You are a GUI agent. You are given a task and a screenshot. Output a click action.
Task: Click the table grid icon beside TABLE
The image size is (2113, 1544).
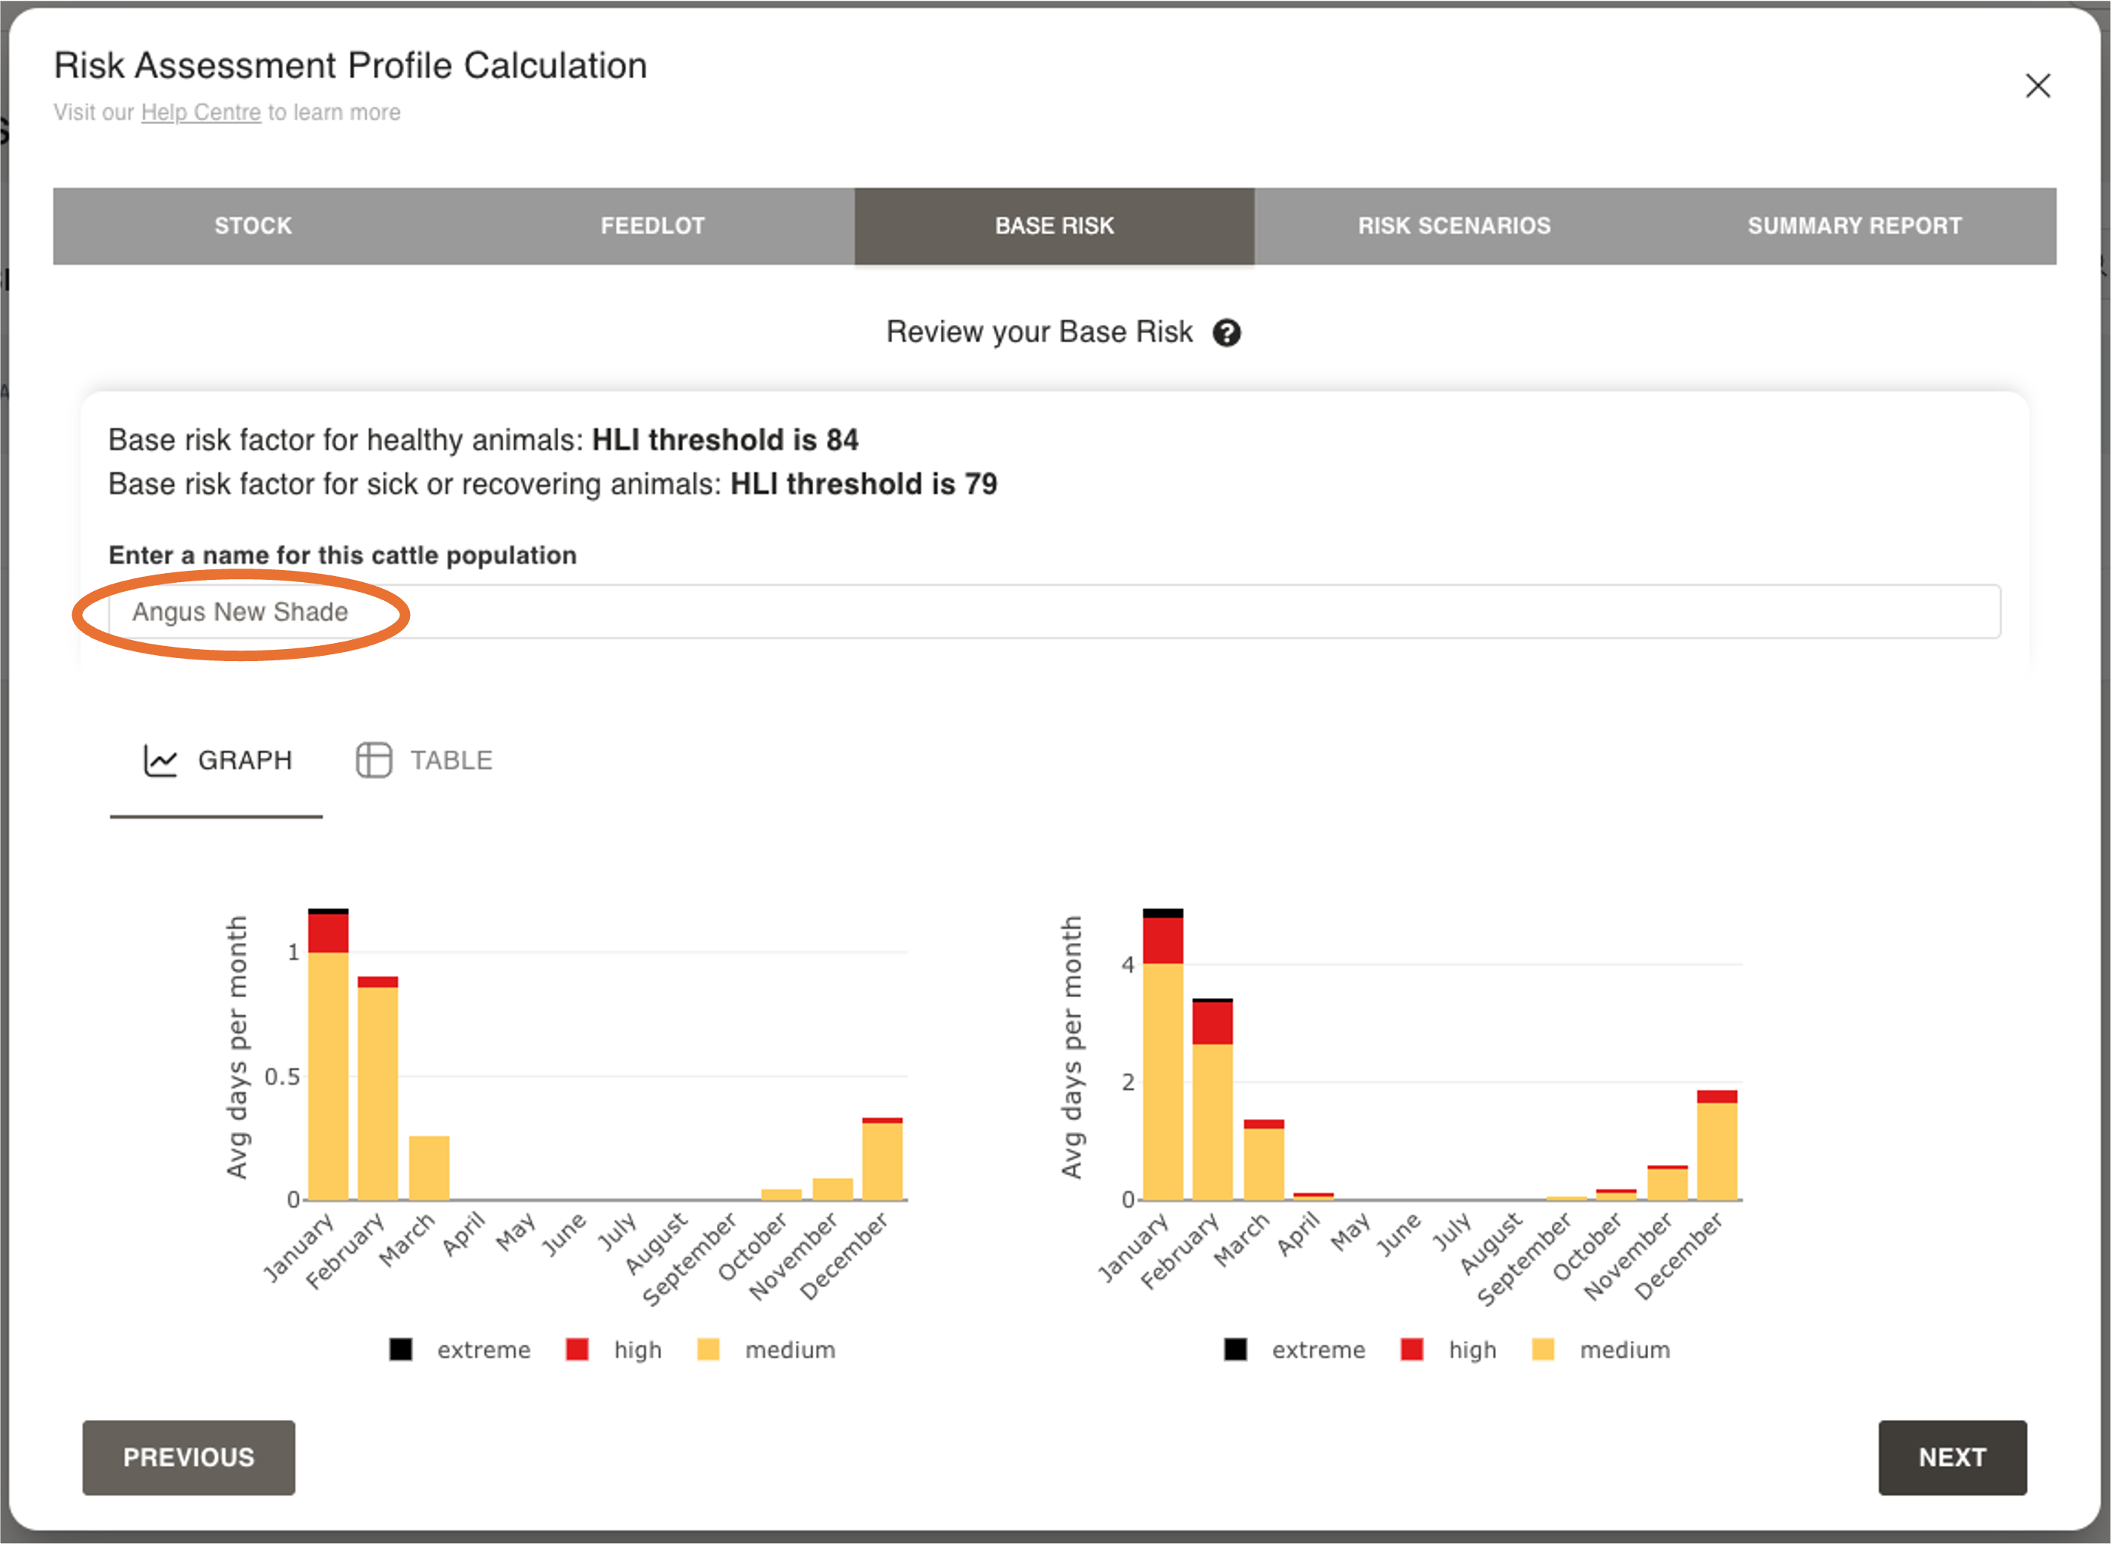373,760
